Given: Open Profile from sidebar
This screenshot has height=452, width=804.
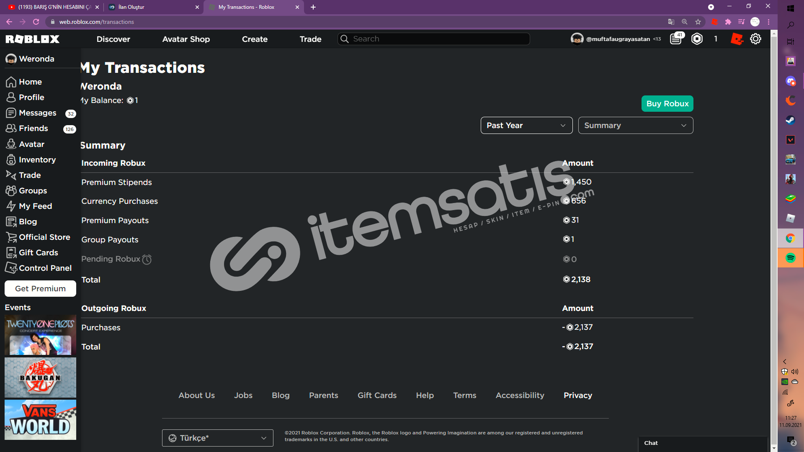Looking at the screenshot, I should (25, 97).
